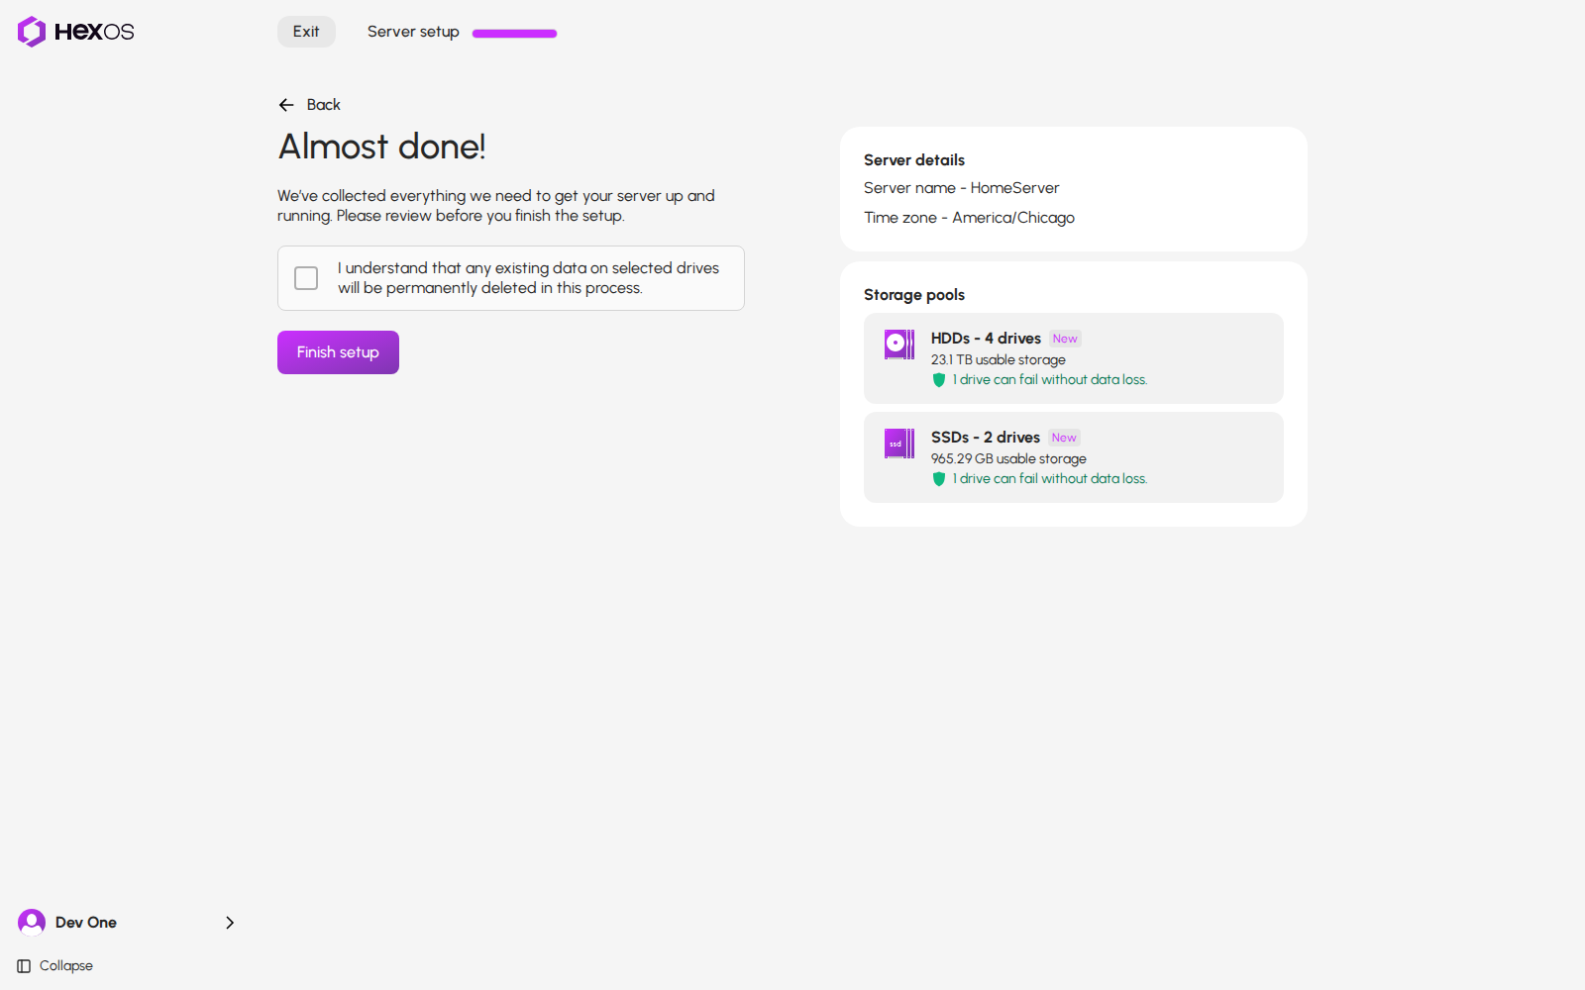Click the Exit button
This screenshot has width=1585, height=990.
coord(306,32)
